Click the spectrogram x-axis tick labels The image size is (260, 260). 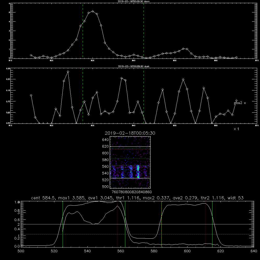tap(132, 192)
